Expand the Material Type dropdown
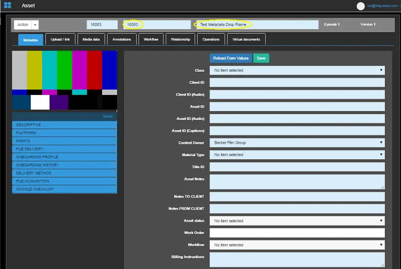The height and width of the screenshot is (269, 401). 297,154
